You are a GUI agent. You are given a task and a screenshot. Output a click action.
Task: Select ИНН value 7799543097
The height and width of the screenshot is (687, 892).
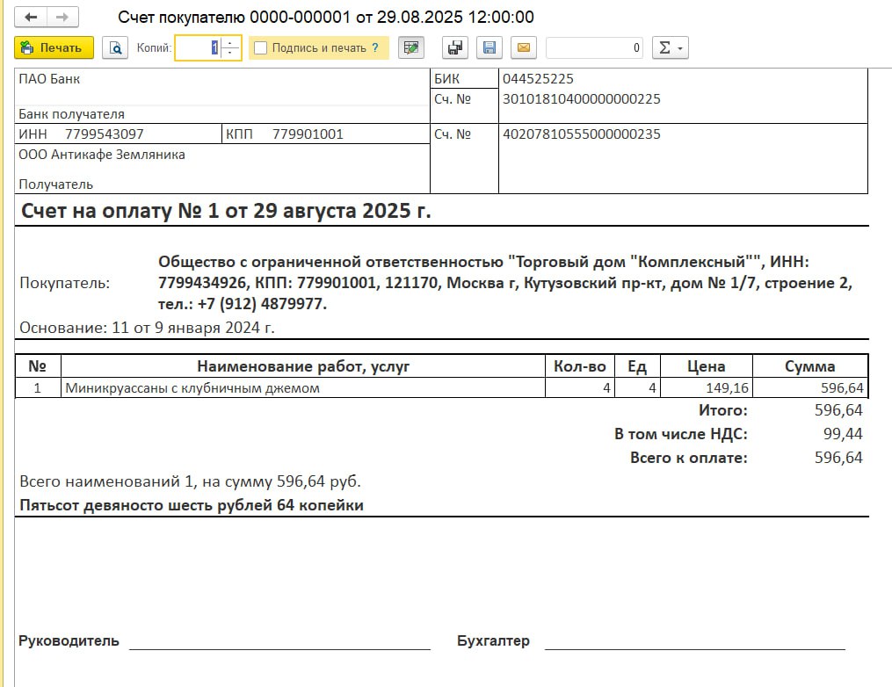click(x=104, y=134)
